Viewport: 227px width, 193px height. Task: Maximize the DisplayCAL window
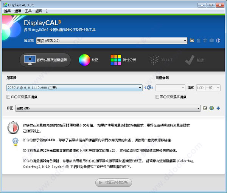tap(211, 5)
